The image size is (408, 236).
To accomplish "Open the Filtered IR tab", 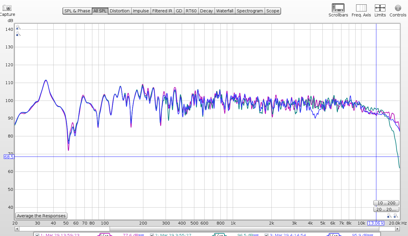I will click(x=162, y=11).
